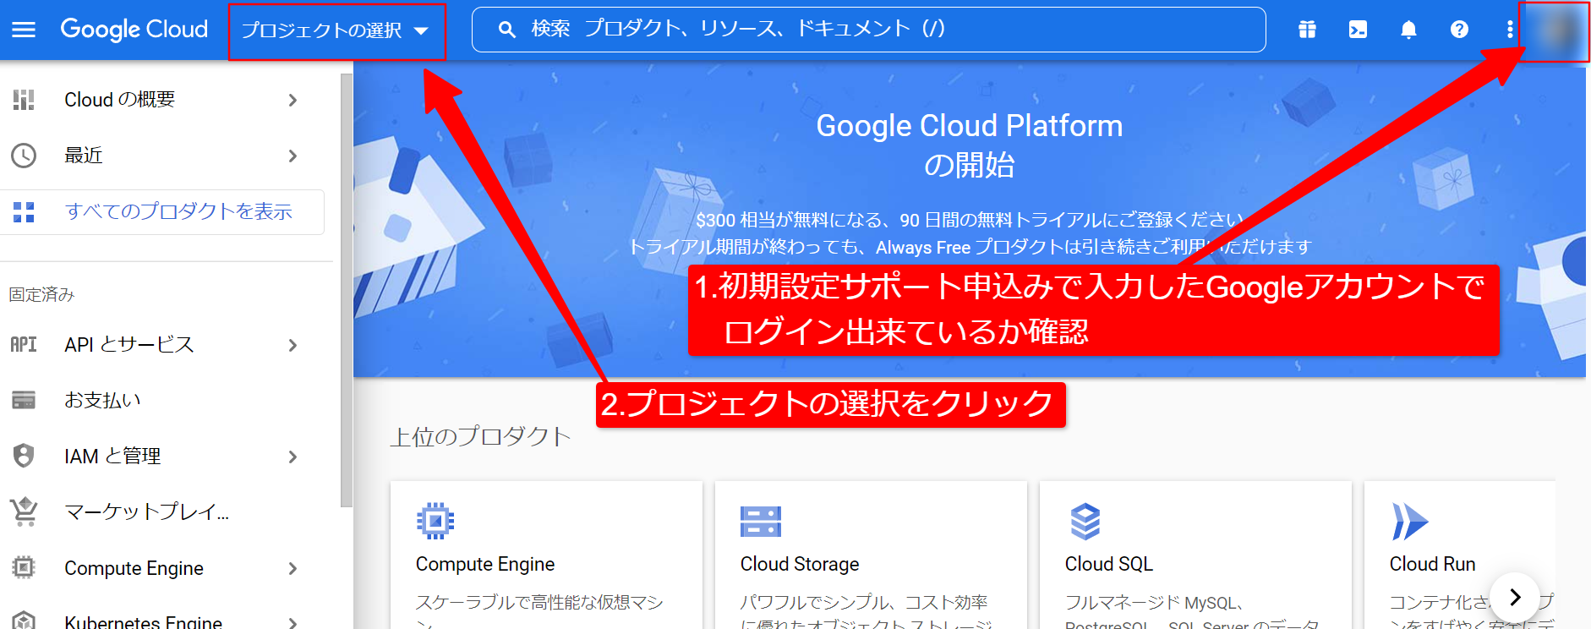Click the sidebar vertical scrollbar
1591x629 pixels.
tap(347, 290)
